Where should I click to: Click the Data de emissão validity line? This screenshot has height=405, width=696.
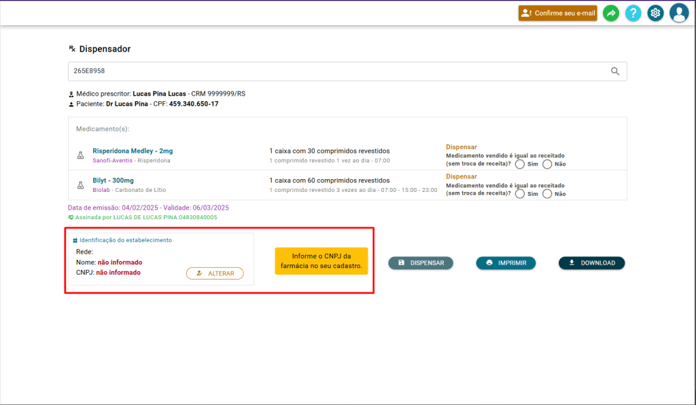148,208
